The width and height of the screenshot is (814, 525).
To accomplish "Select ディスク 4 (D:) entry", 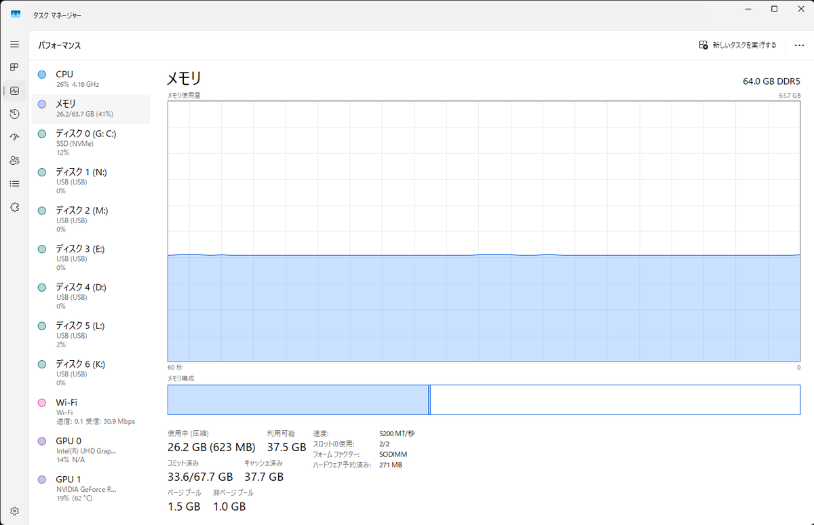I will click(91, 296).
